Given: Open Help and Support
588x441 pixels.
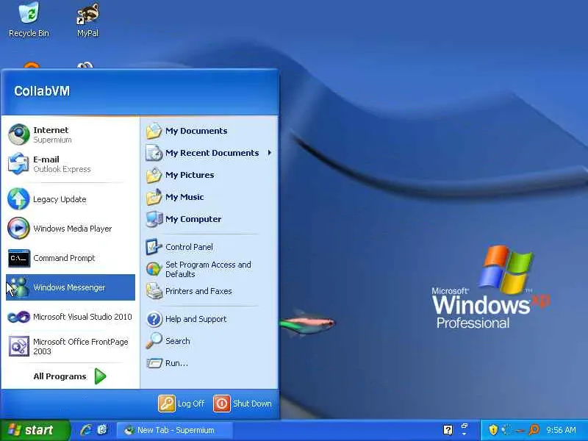Looking at the screenshot, I should pos(209,319).
